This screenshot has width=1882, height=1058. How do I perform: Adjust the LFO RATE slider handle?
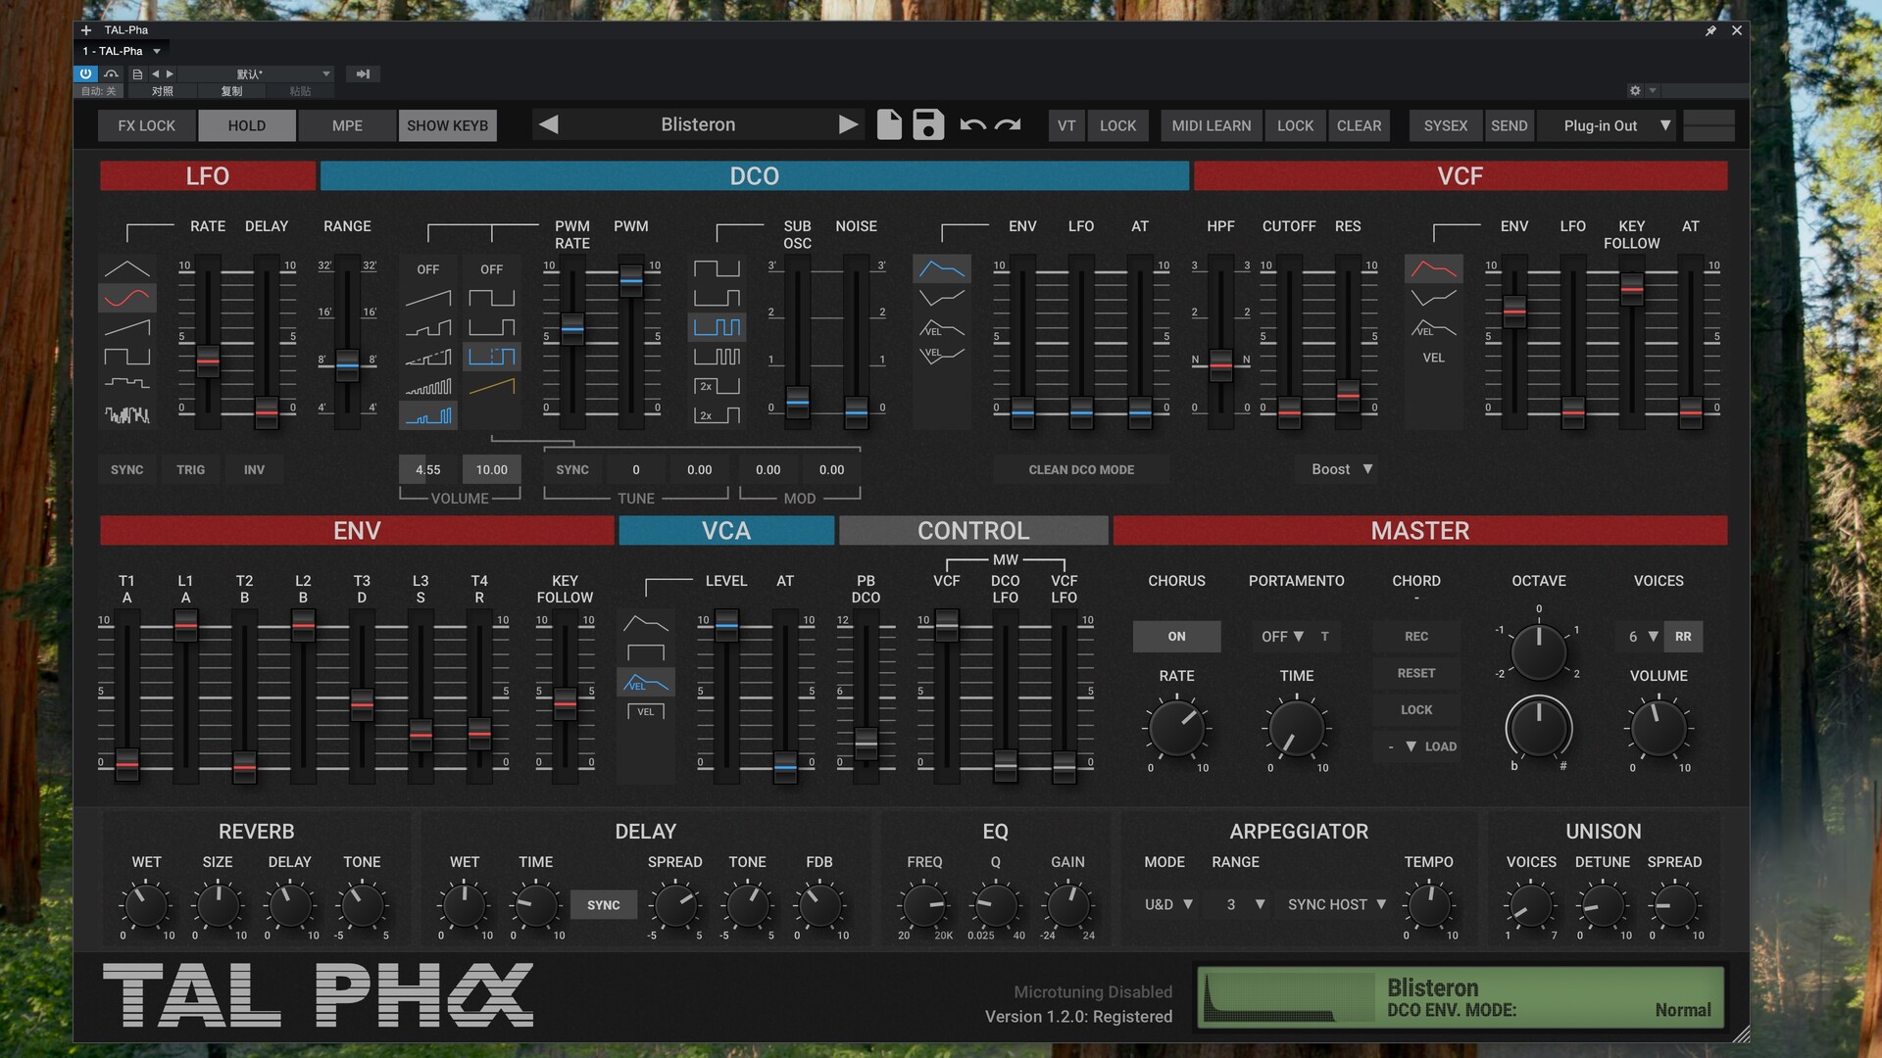pyautogui.click(x=208, y=361)
